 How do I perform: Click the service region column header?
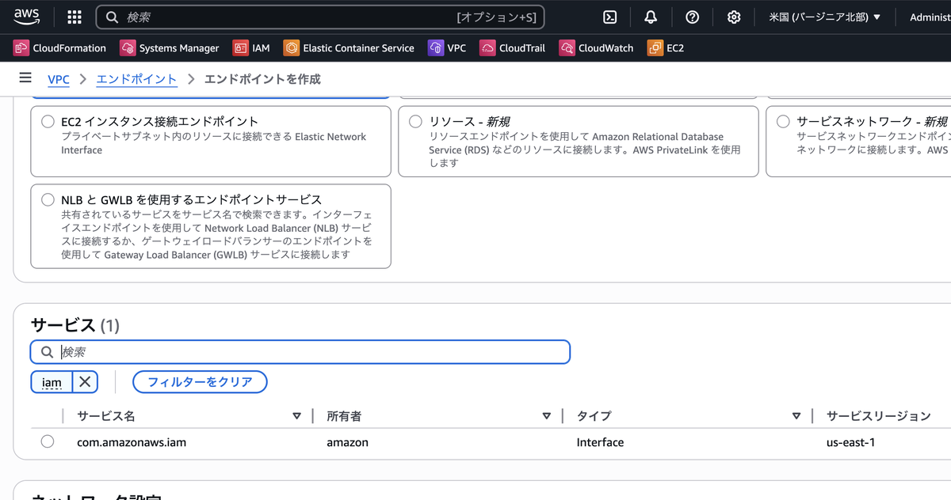(879, 416)
